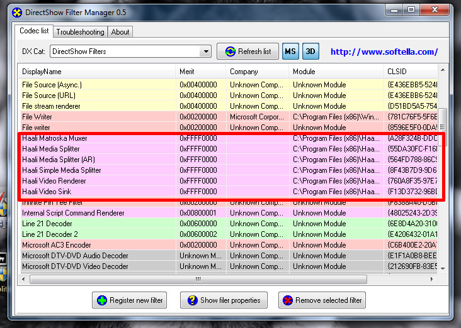
Task: Click the horizontal scrollbar thumb
Action: (x=198, y=279)
